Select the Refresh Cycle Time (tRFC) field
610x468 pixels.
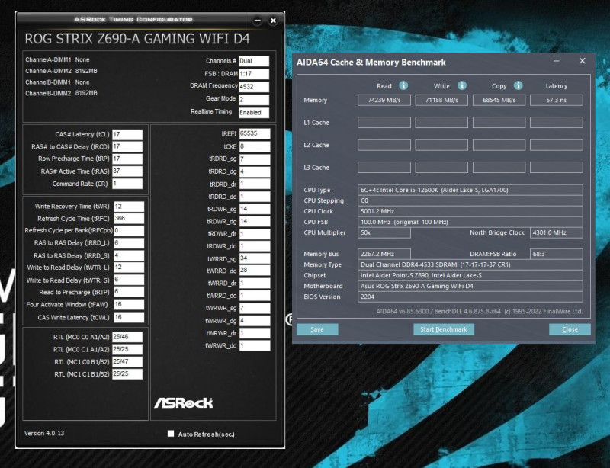tap(129, 219)
